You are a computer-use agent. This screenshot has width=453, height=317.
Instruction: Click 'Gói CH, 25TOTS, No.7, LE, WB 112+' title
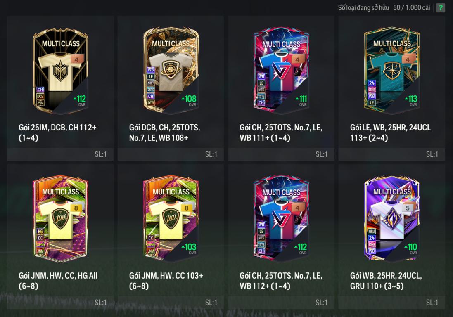click(x=281, y=281)
